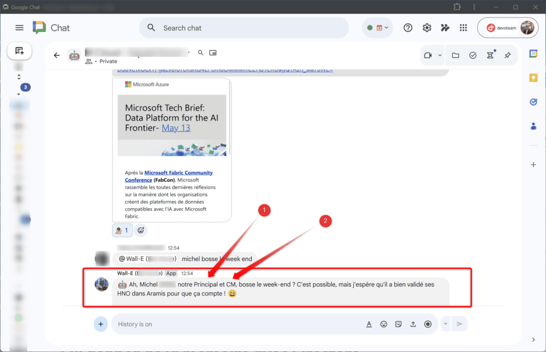The width and height of the screenshot is (546, 352).
Task: Open the Google apps grid
Action: (x=463, y=28)
